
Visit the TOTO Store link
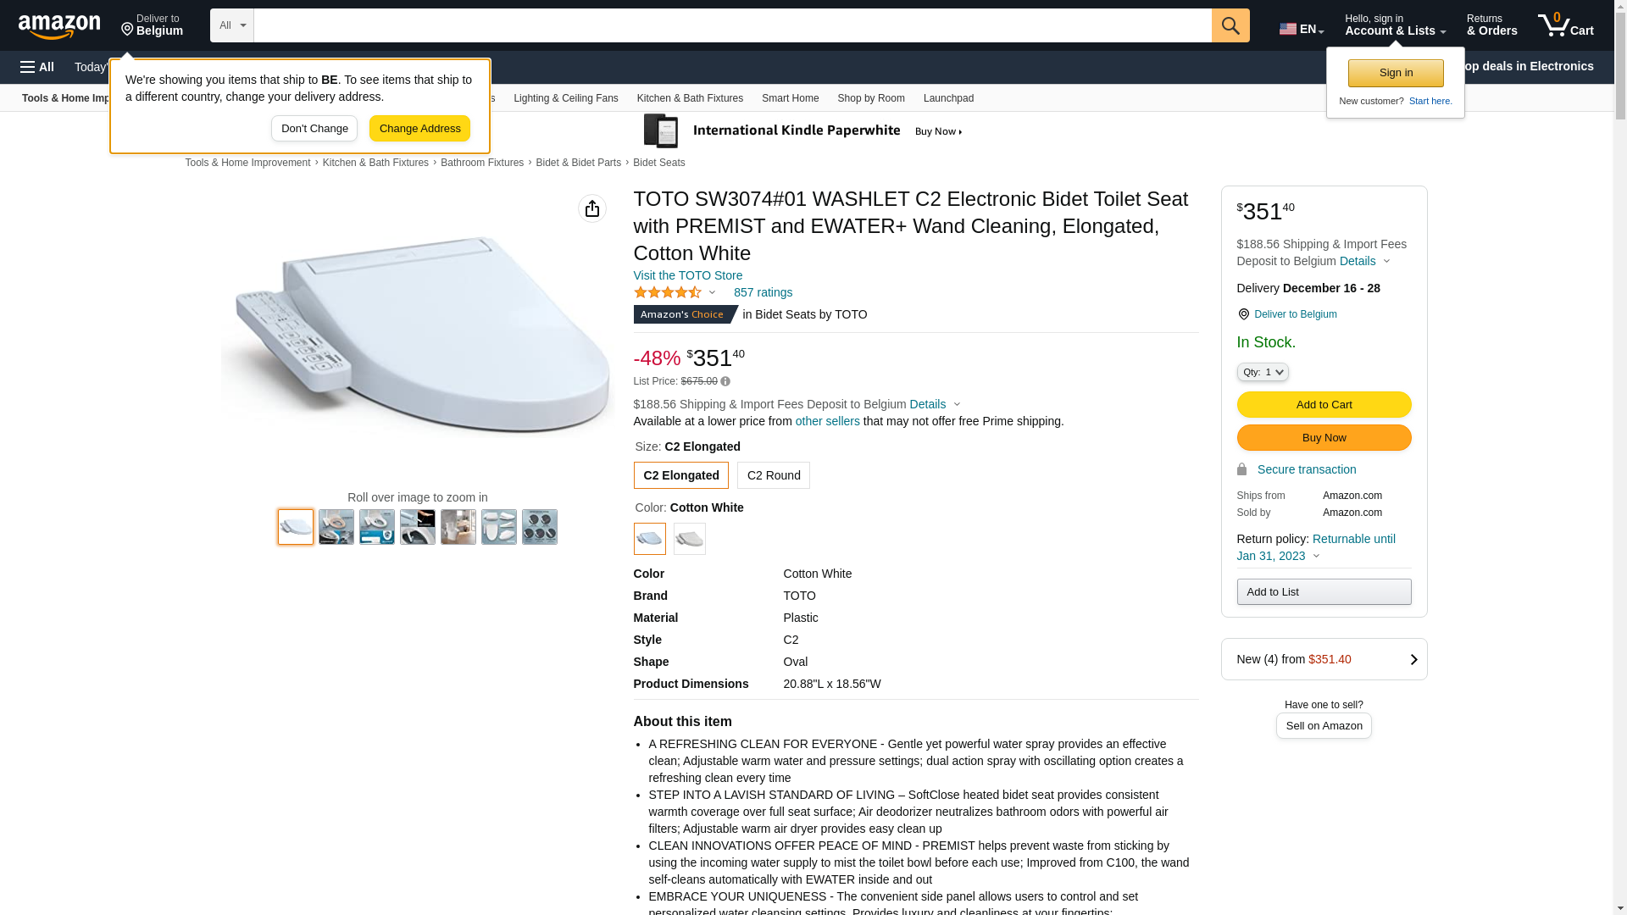tap(687, 275)
